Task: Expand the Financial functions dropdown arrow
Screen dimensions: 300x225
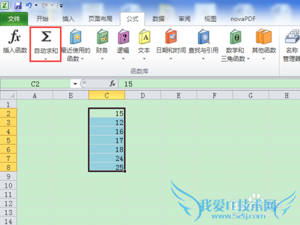Action: [102, 59]
